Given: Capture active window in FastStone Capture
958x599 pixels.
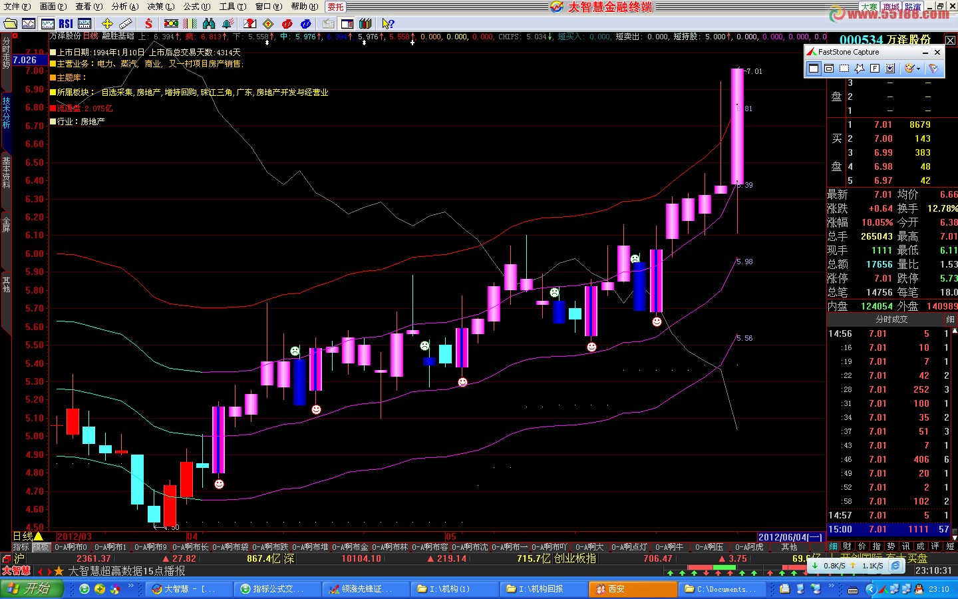Looking at the screenshot, I should [814, 68].
